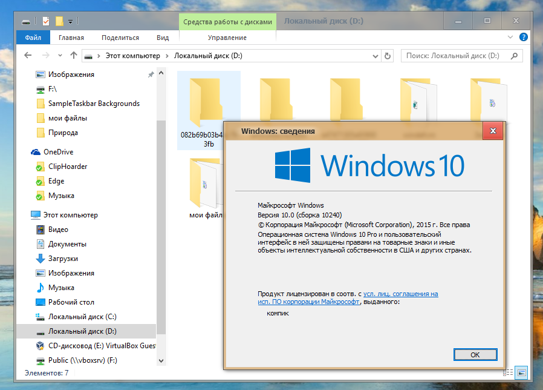Select folder 082b69b03b4...3fb
The height and width of the screenshot is (390, 543).
pos(209,110)
